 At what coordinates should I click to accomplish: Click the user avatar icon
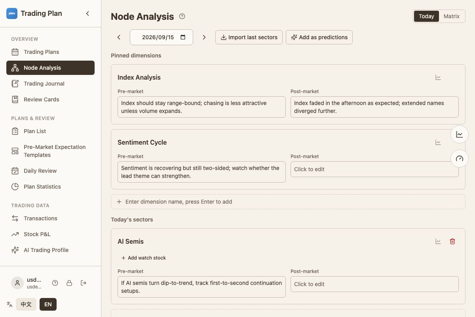coord(17,283)
